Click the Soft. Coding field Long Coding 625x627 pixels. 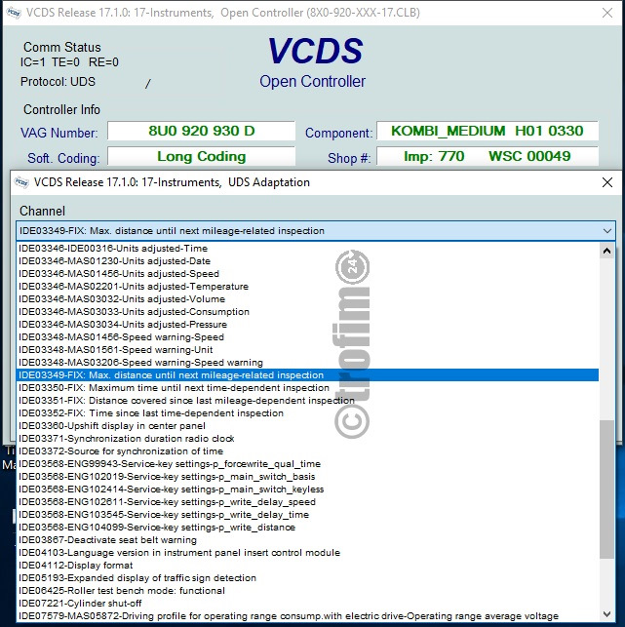[202, 156]
